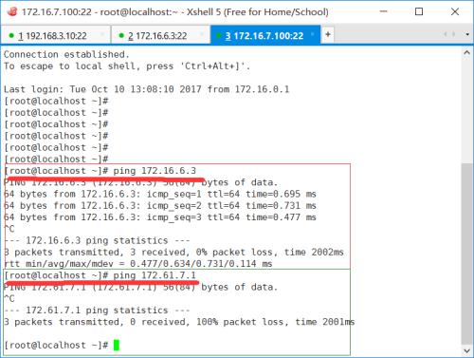Close the 172.16.7.100:22 tab with its x
Screen dimensions: 474x358
pyautogui.click(x=313, y=34)
